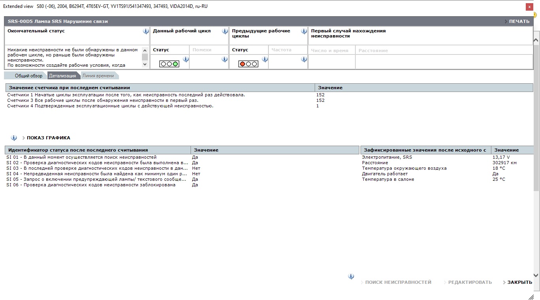Click info icon above ПОИСК НЕИСПРАВНОСТЕЙ
This screenshot has width=540, height=300.
click(x=351, y=276)
